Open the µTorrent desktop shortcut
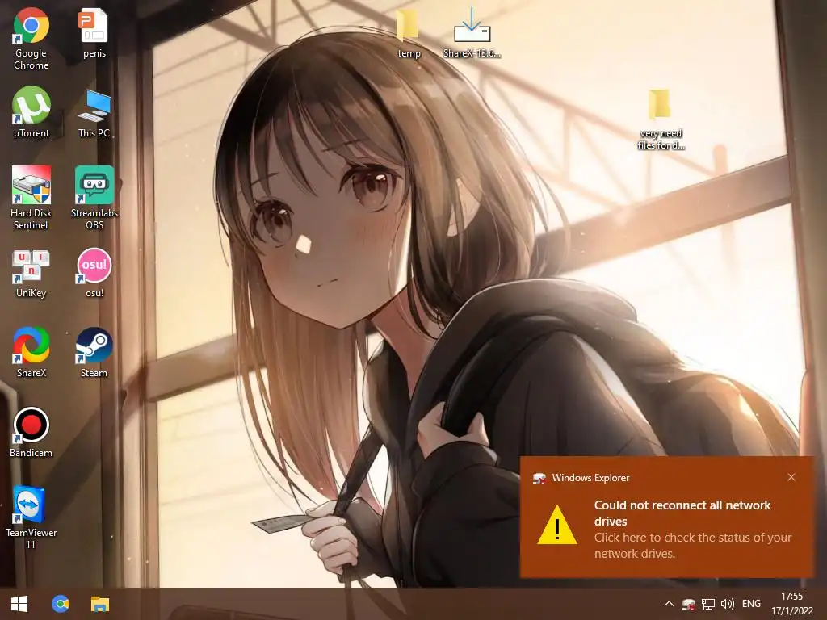Viewport: 827px width, 620px height. [31, 111]
